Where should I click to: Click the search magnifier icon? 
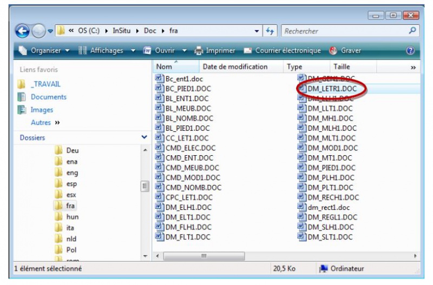(412, 31)
